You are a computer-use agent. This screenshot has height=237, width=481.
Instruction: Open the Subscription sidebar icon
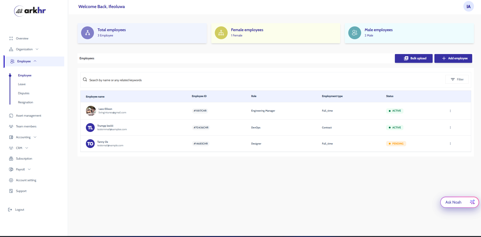pos(11,159)
